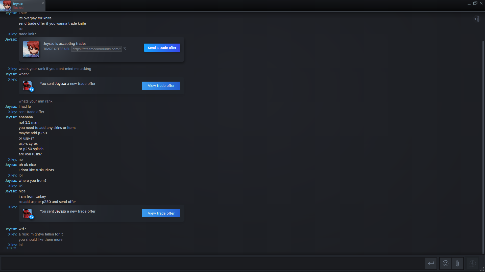Screen dimensions: 485x272
Task: View the first sent trade offer
Action: click(161, 86)
